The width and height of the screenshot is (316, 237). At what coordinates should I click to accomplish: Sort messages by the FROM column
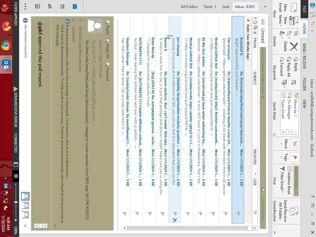point(255,43)
